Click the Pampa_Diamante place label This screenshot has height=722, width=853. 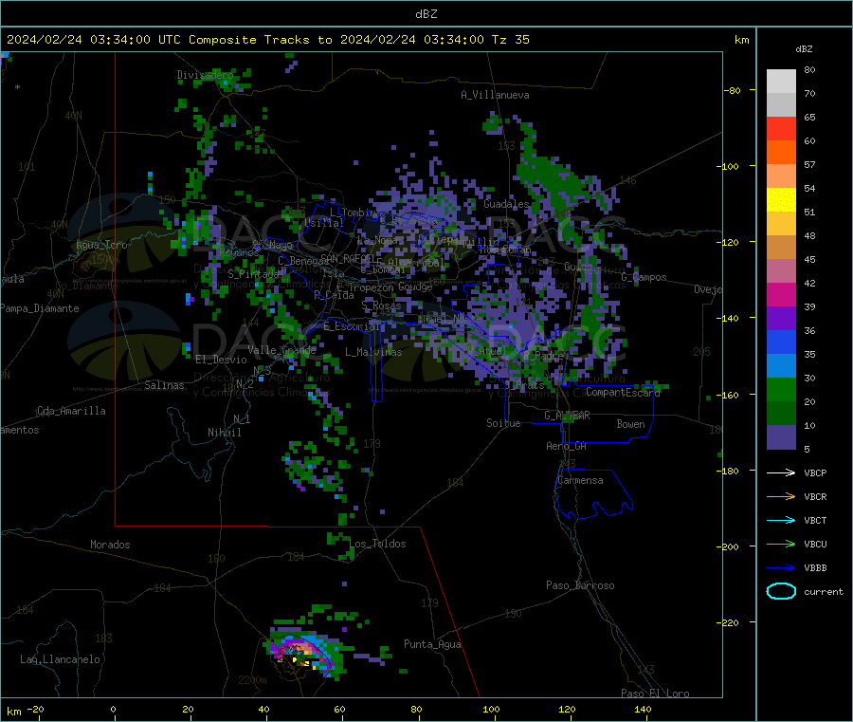pos(39,308)
